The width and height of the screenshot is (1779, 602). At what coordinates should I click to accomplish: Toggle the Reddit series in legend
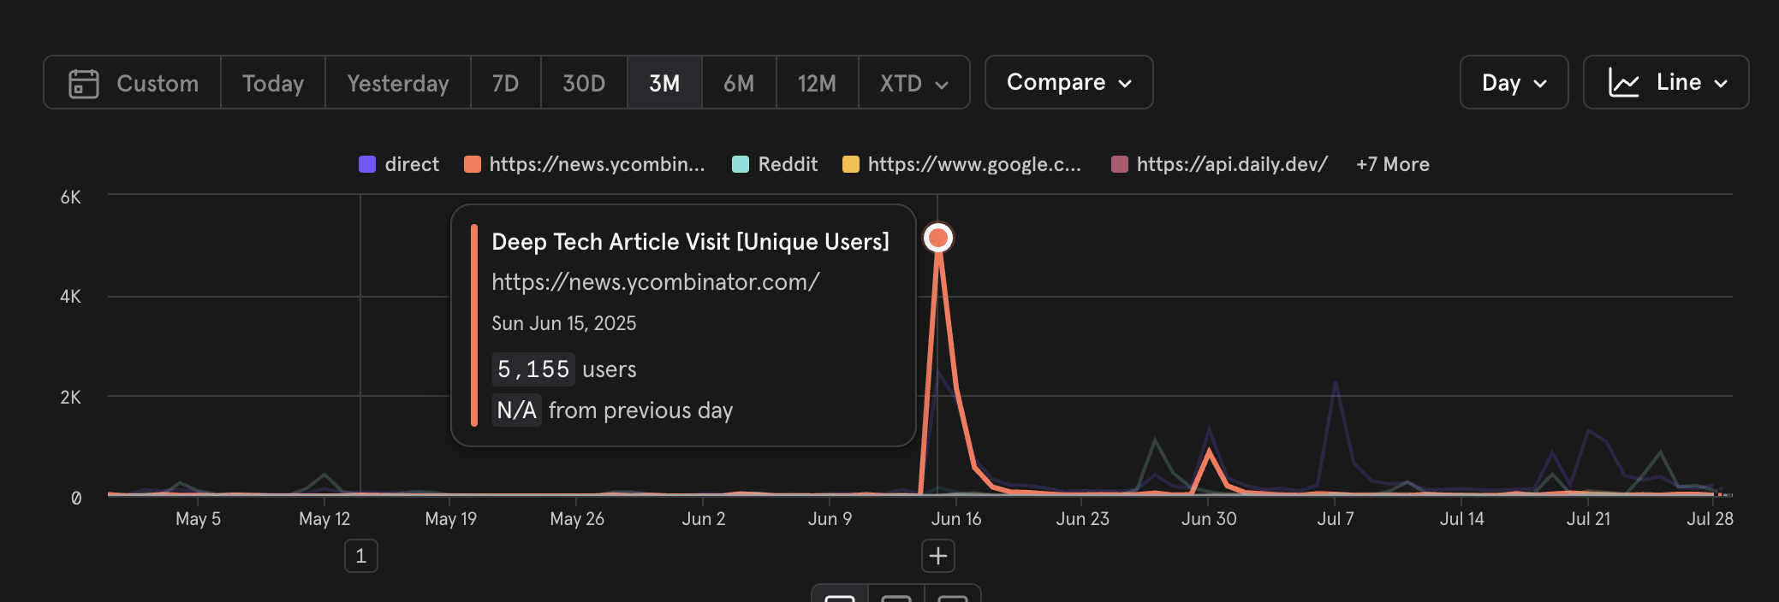(x=775, y=164)
